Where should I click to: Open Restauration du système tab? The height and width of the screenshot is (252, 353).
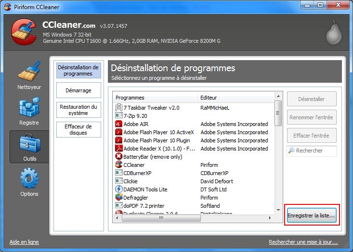78,110
